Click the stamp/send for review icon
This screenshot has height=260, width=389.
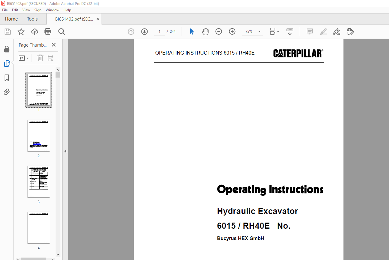tap(350, 32)
